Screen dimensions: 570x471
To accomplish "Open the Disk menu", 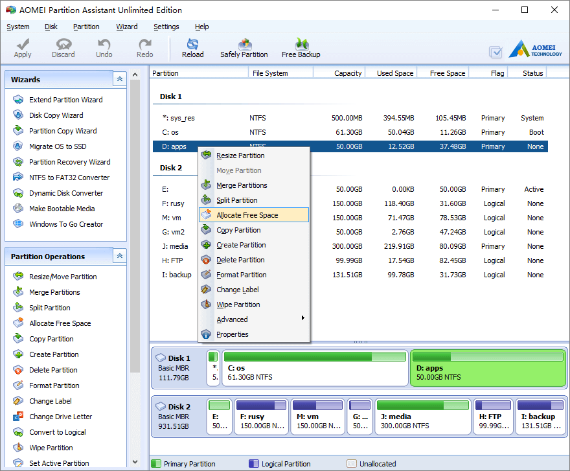I will tap(51, 27).
